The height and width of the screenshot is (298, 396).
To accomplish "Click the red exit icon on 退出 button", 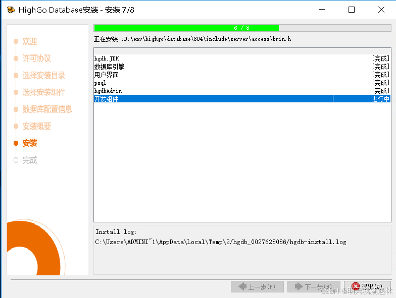I will point(356,286).
